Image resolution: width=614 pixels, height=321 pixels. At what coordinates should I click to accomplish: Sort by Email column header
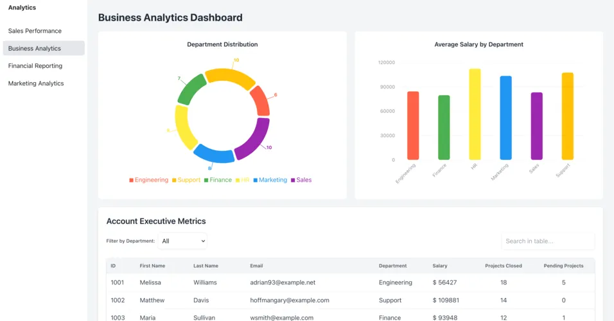[256, 266]
